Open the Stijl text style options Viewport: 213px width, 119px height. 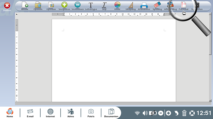pyautogui.click(x=104, y=6)
